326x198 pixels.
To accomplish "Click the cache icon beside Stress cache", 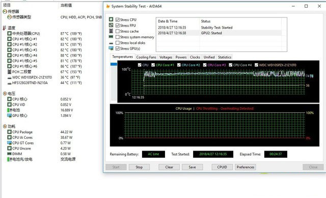I will click(x=111, y=31).
